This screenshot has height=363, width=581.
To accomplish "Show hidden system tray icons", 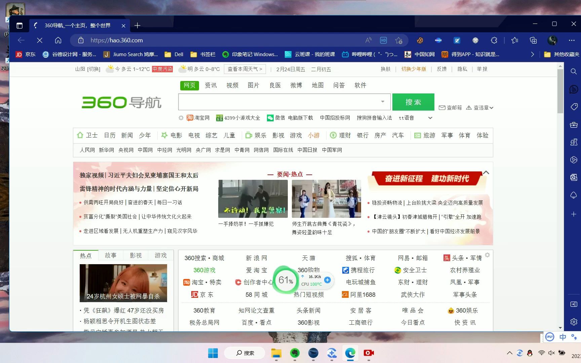I will [x=510, y=353].
